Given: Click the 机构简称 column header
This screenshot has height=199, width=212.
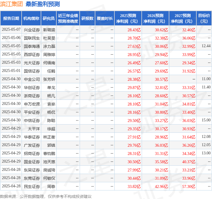Looking at the screenshot, I should coord(31,18).
